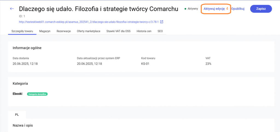This screenshot has width=280, height=132.
Task: Open the Szczegóły towaru tab
Action: tap(22, 31)
